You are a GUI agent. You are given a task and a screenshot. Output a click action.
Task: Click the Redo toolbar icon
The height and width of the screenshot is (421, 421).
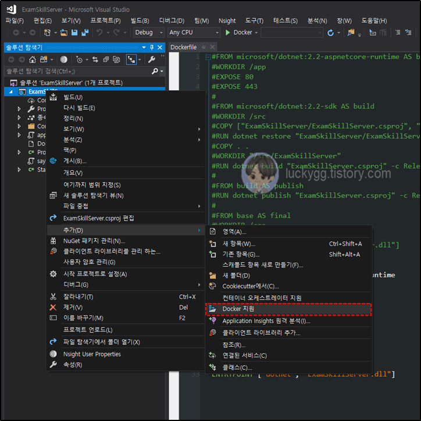pyautogui.click(x=116, y=33)
